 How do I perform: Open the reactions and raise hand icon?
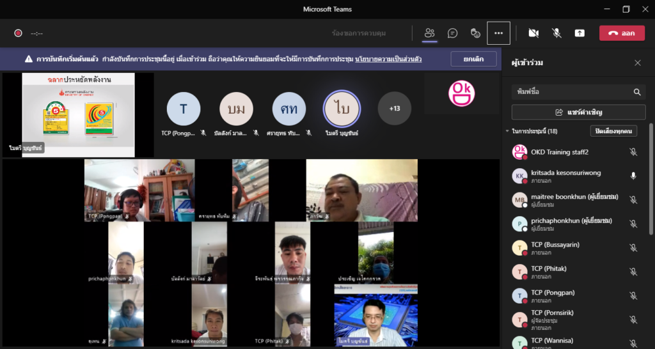coord(475,33)
